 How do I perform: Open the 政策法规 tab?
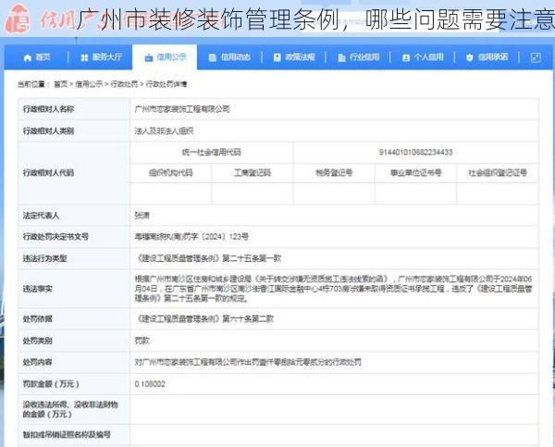[x=294, y=57]
